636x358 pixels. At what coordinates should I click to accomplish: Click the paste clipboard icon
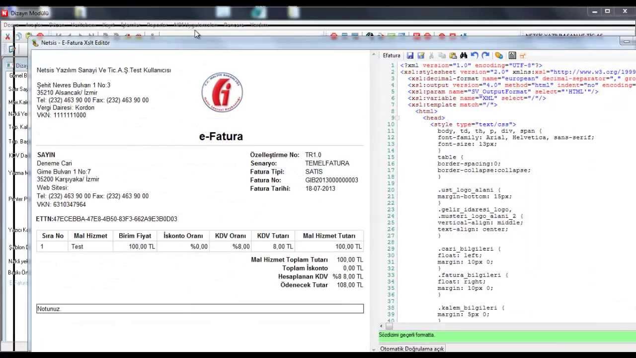453,56
